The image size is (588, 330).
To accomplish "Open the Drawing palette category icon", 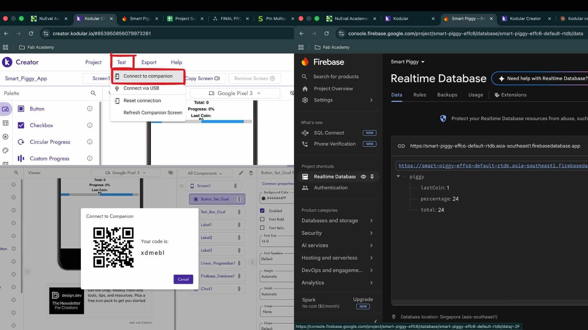I will point(6,150).
